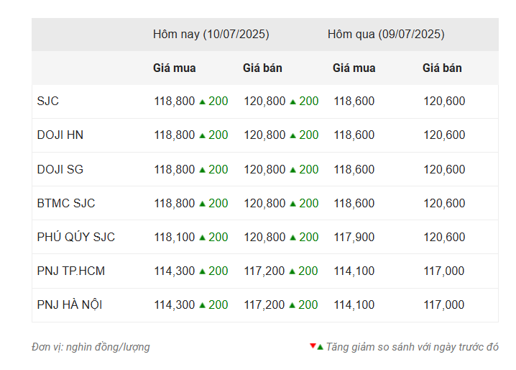Click BTMC SJC yesterday's buy price 118,600
516x370 pixels.
coord(354,203)
